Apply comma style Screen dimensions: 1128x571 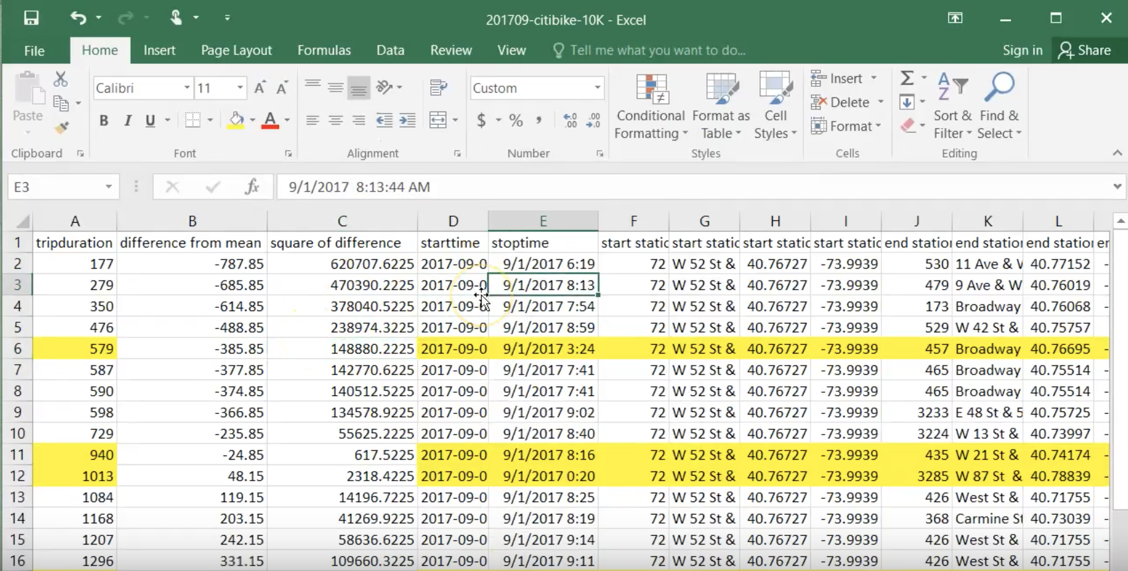(538, 121)
